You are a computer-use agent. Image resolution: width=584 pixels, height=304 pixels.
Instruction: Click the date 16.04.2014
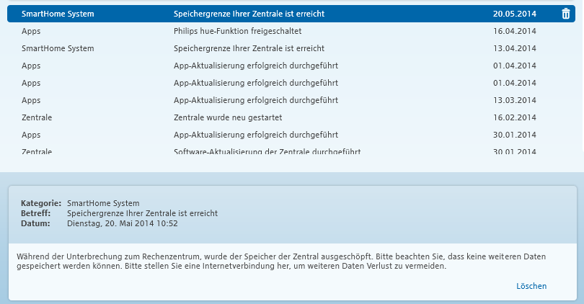514,31
